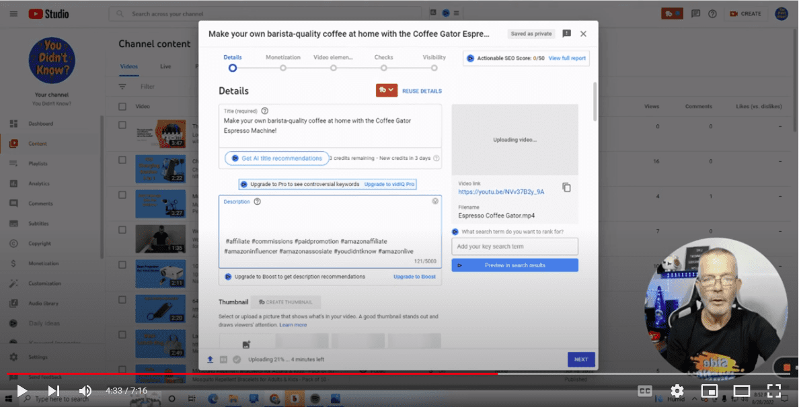Viewport: 799px width, 407px height.
Task: Click the Add your key search term field
Action: [515, 246]
